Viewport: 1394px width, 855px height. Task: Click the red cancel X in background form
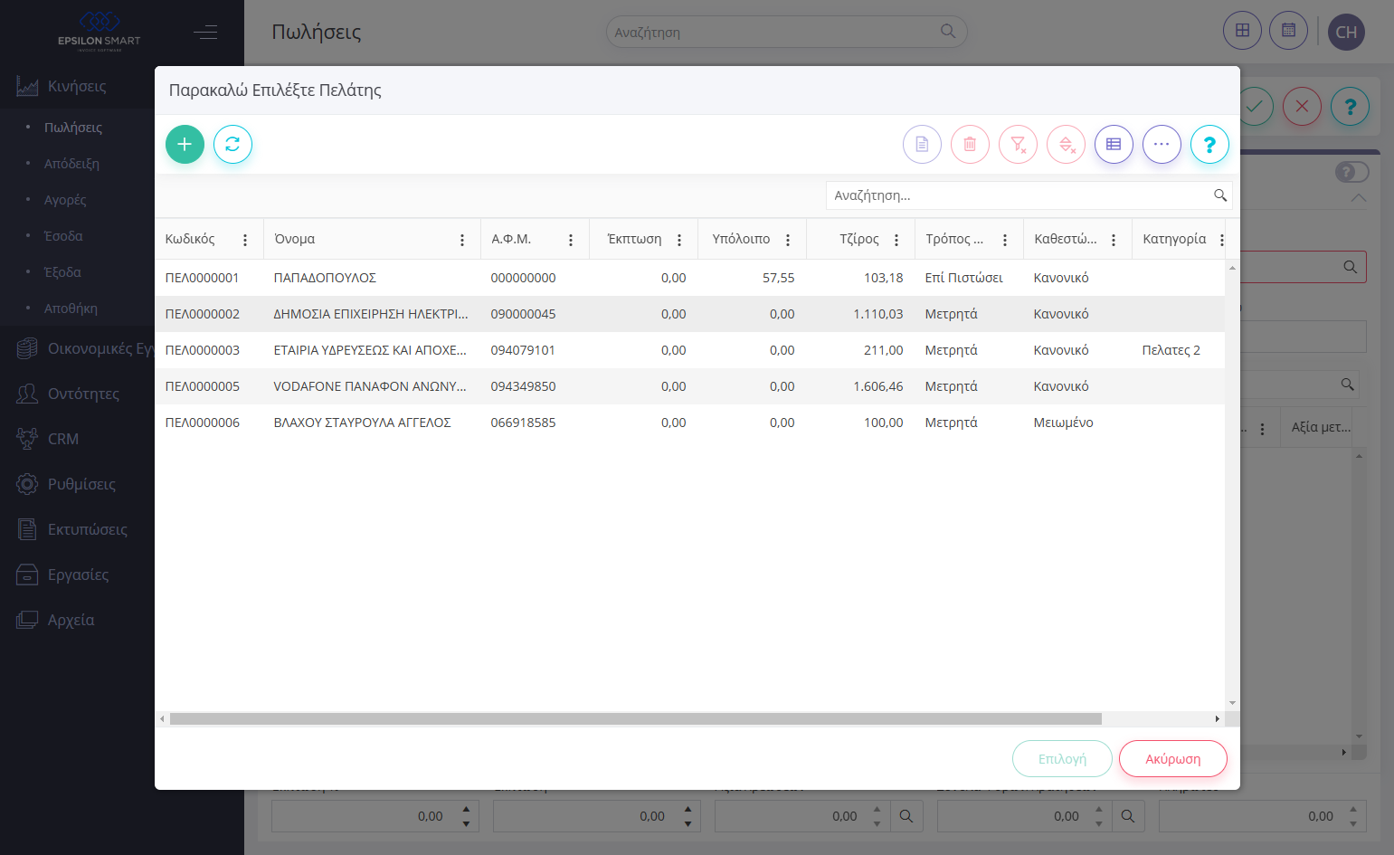pyautogui.click(x=1302, y=107)
